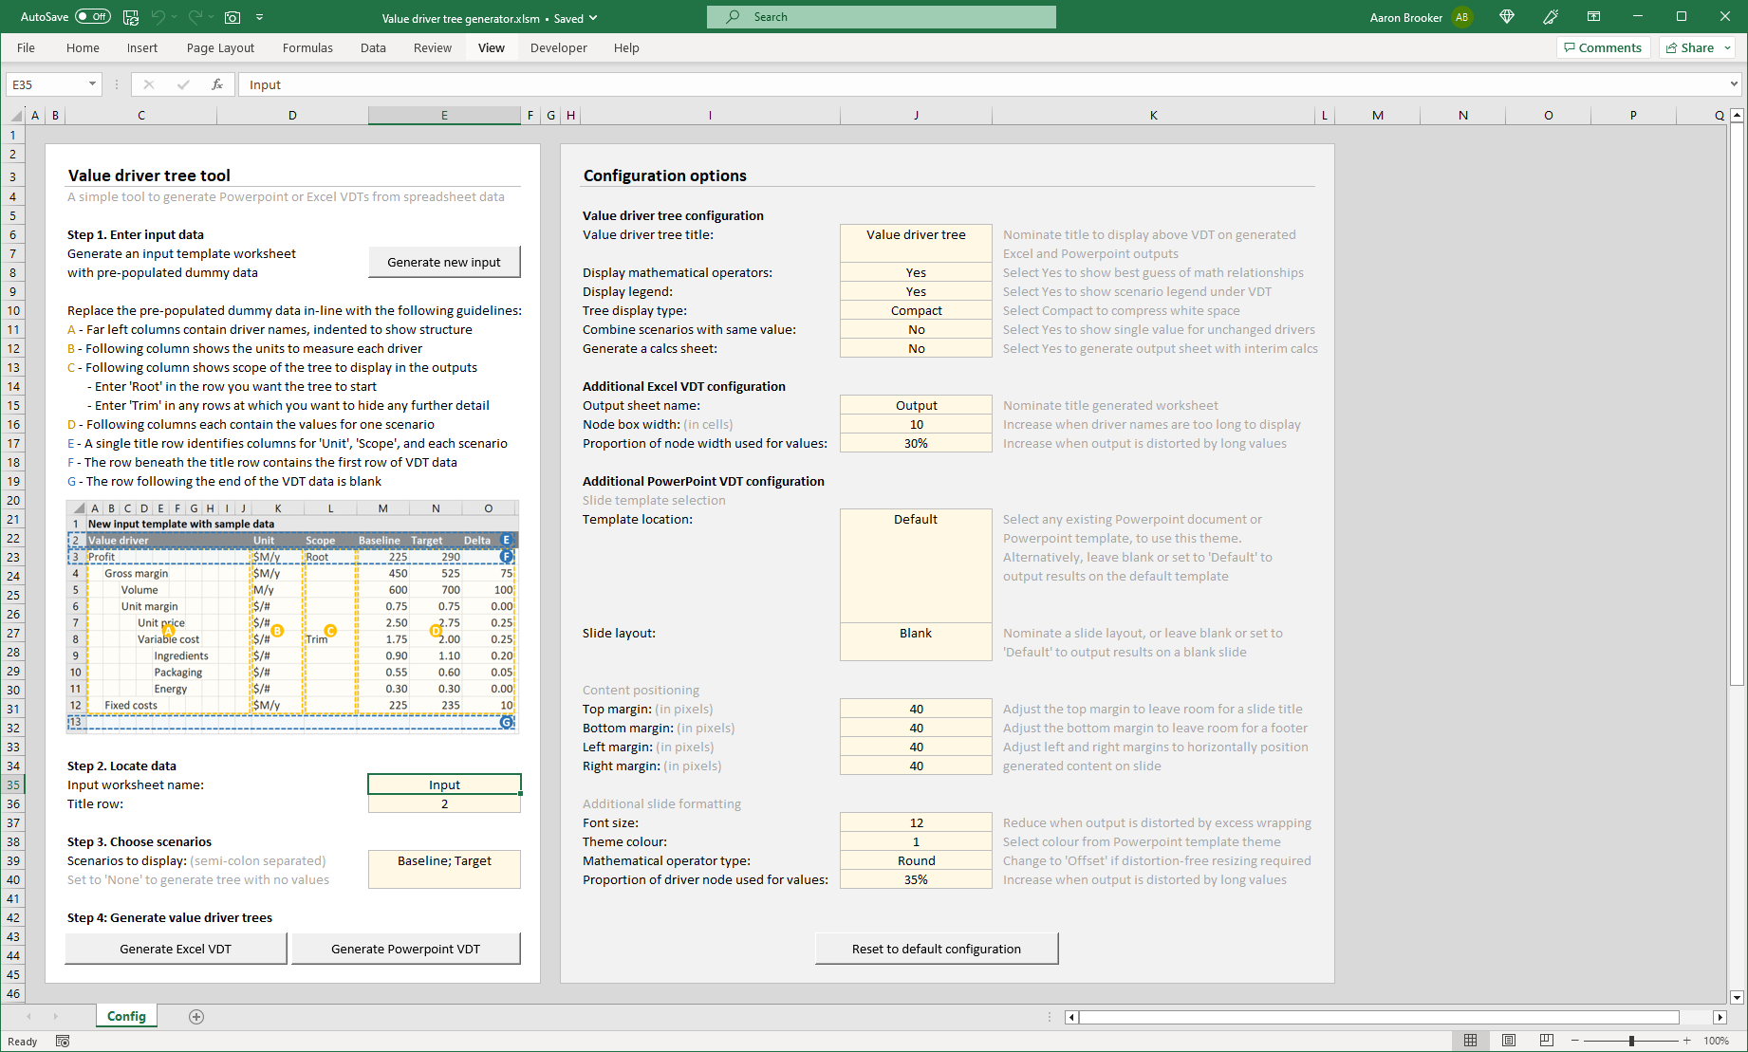Click vertical scrollbar down arrow

click(x=1737, y=997)
